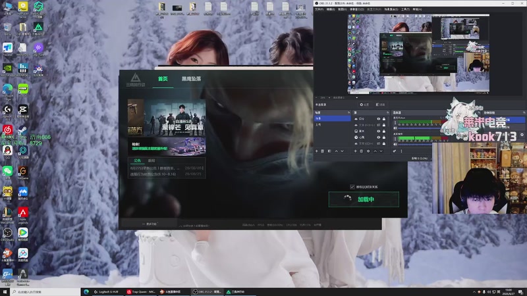The image size is (527, 296).
Task: Pop out the OBS Sources dock panel
Action: (x=387, y=112)
